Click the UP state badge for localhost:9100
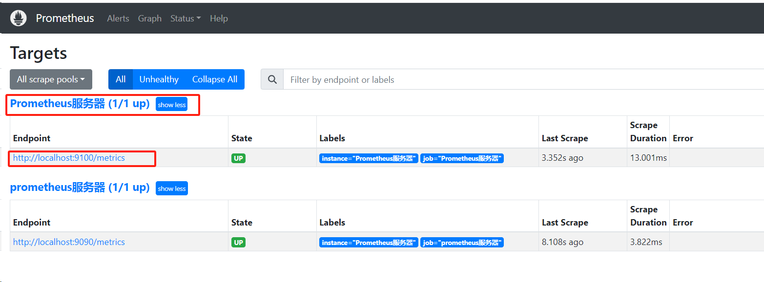 tap(238, 158)
